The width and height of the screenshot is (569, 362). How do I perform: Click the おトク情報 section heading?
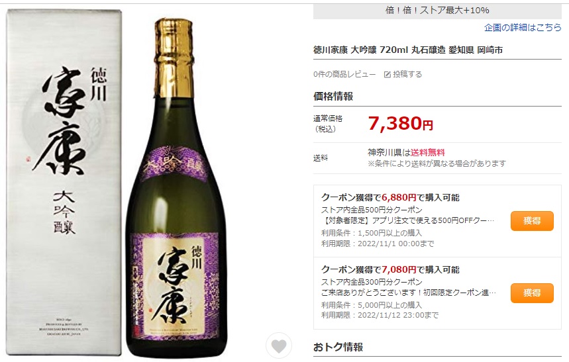[338, 347]
